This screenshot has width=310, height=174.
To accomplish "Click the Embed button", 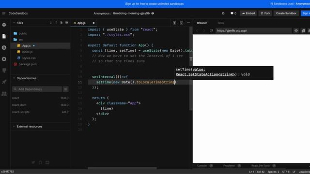I will [248, 13].
